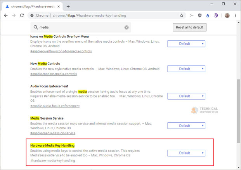
Task: Open Hardware Media Key Handling dropdown
Action: point(186,153)
